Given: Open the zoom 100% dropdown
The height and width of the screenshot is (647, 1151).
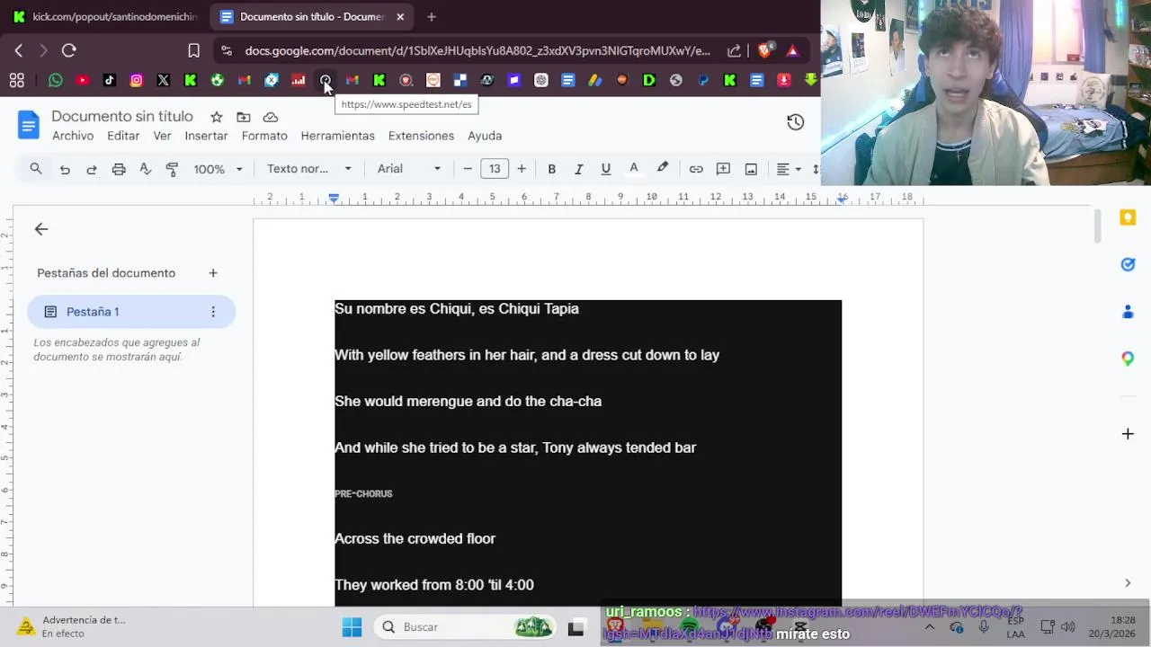Looking at the screenshot, I should coord(219,169).
